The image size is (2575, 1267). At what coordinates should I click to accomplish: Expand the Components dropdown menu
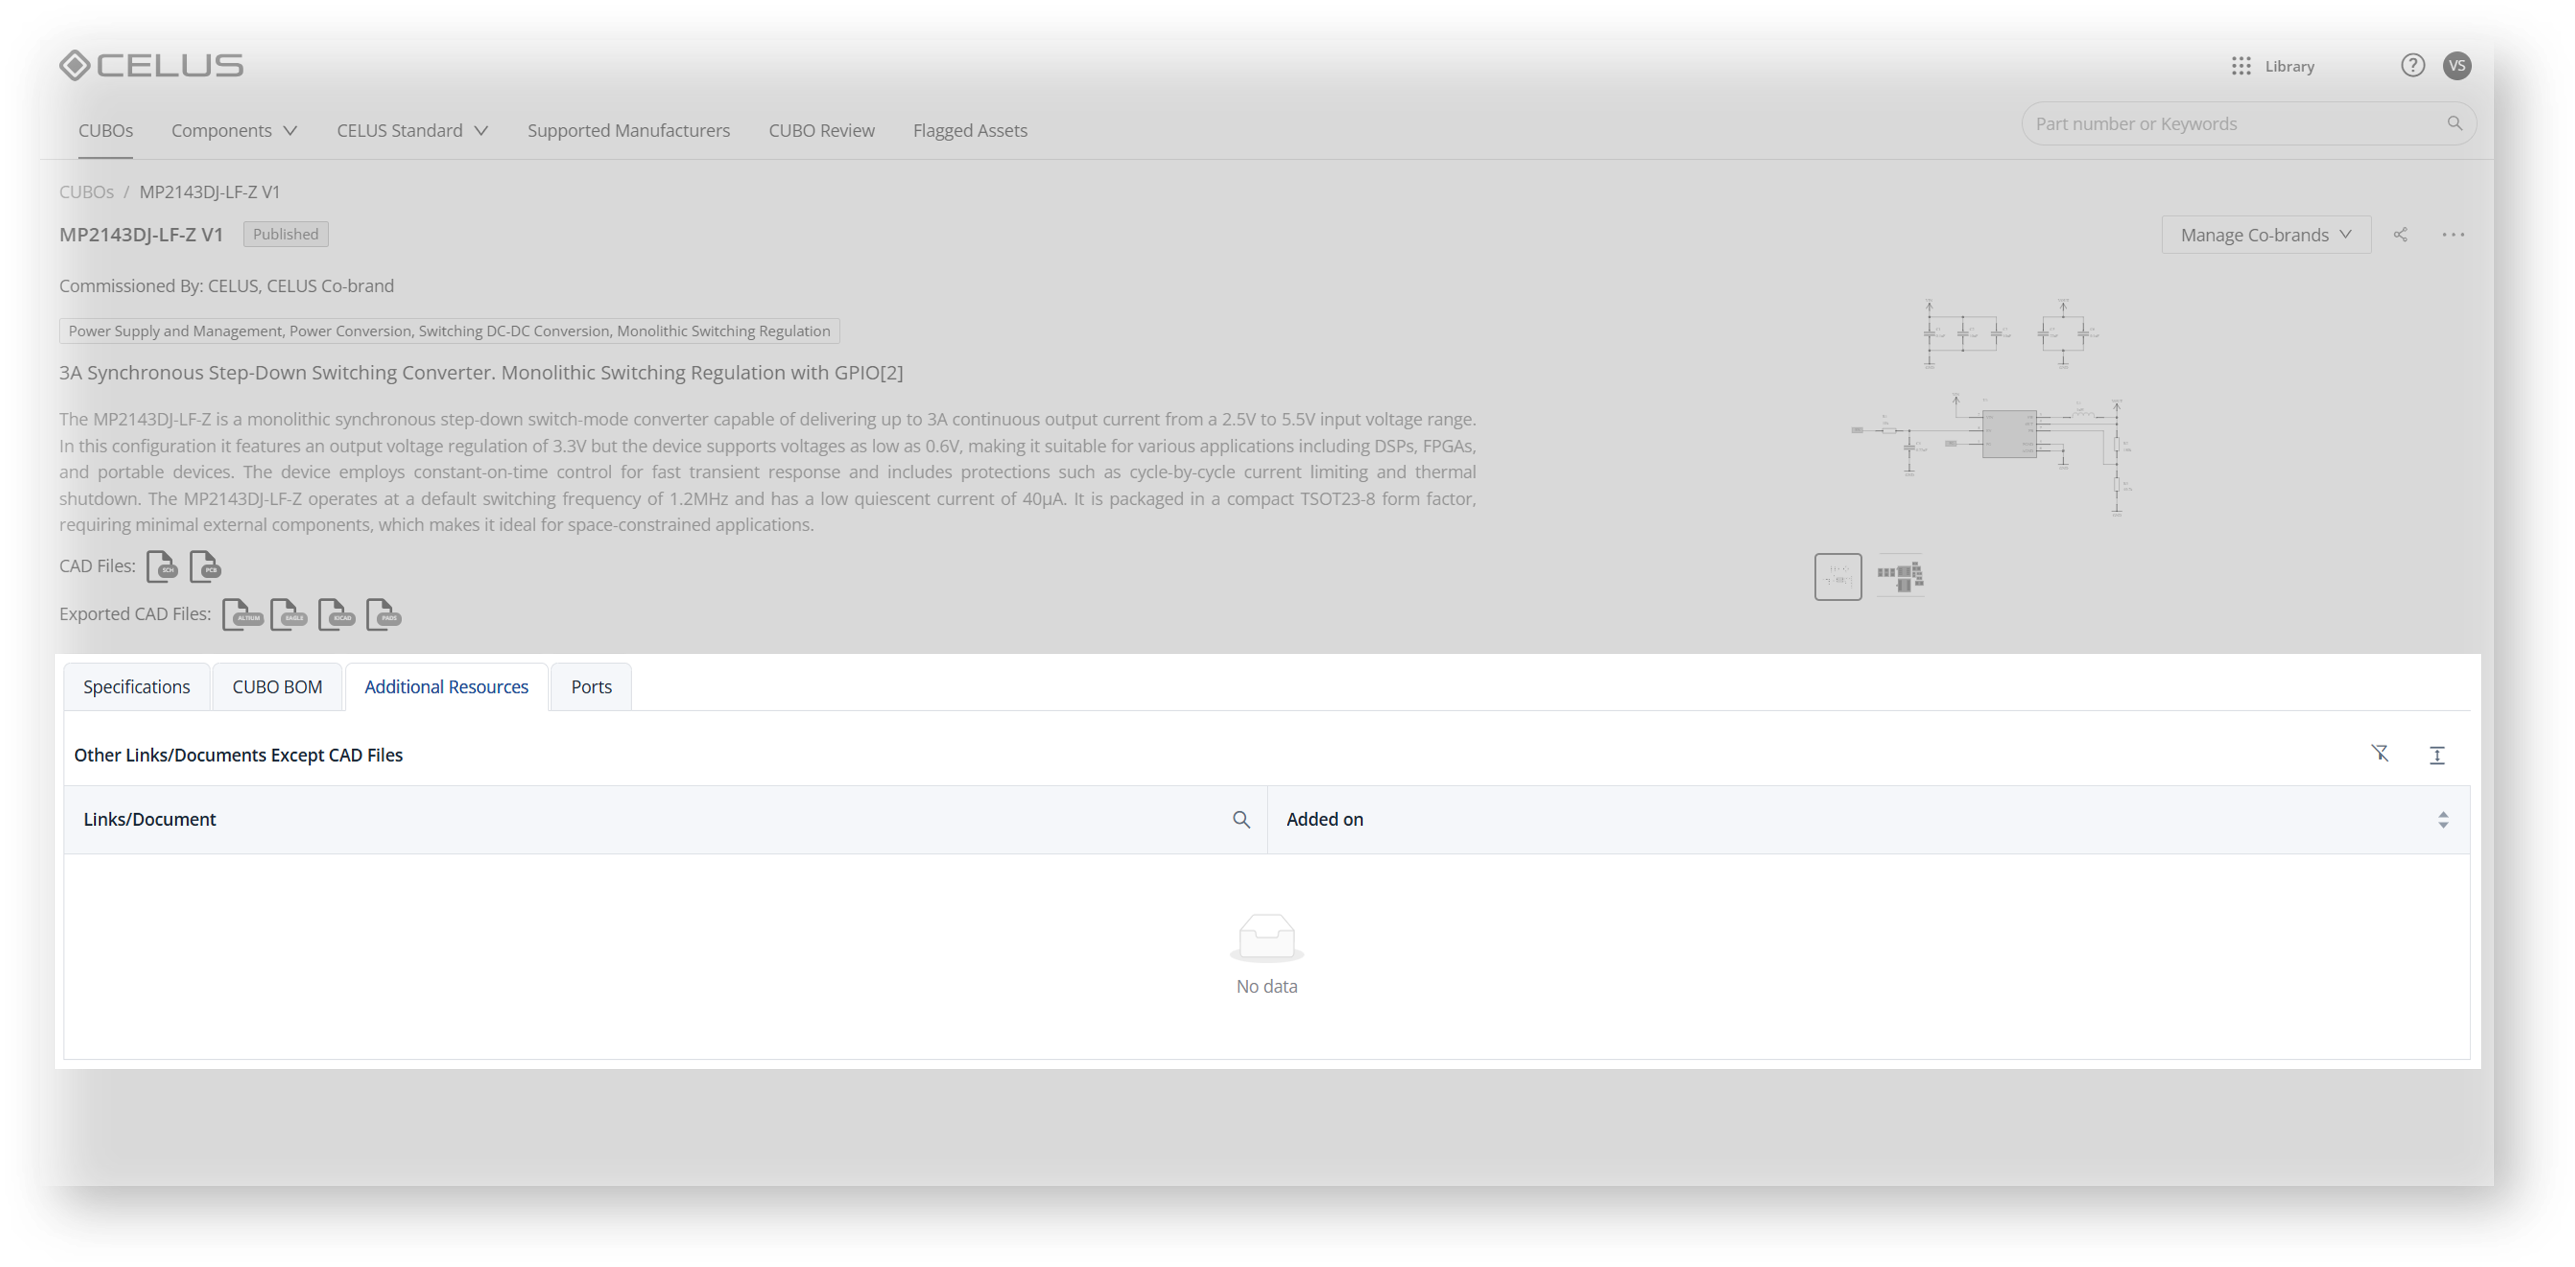point(234,131)
